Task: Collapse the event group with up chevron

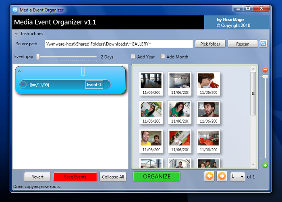Action: [x=20, y=71]
